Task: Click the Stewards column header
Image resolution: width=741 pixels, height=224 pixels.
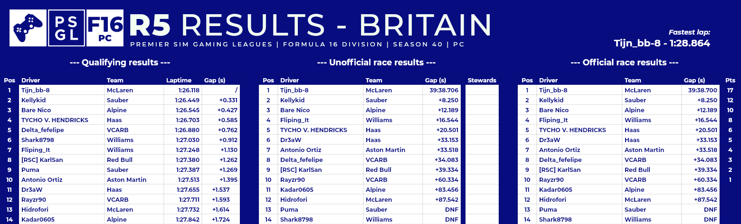Action: tap(482, 81)
